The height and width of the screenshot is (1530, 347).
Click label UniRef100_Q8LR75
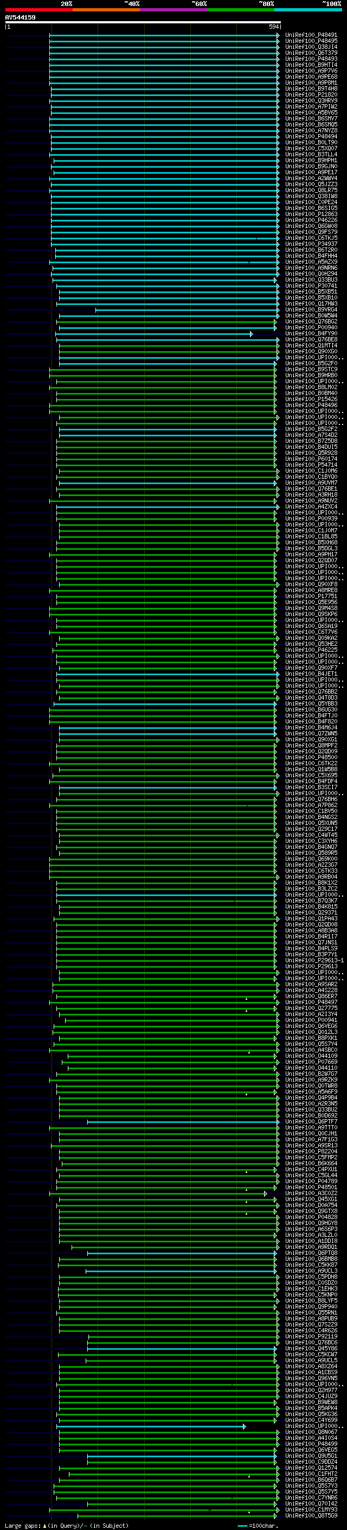(x=311, y=190)
